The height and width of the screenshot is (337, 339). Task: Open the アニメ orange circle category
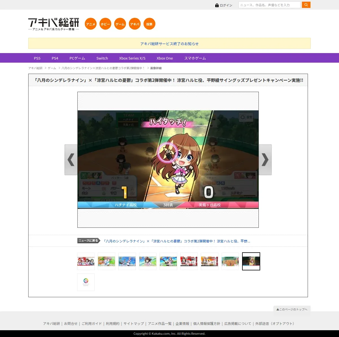point(91,24)
